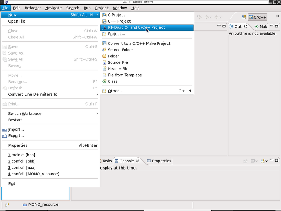
Task: Choose Restart from the File menu
Action: coord(50,120)
